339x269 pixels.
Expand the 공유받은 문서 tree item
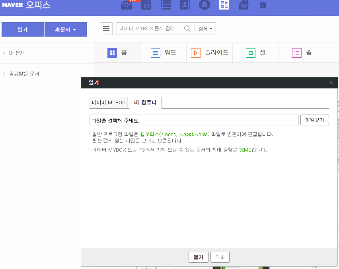[x=4, y=74]
